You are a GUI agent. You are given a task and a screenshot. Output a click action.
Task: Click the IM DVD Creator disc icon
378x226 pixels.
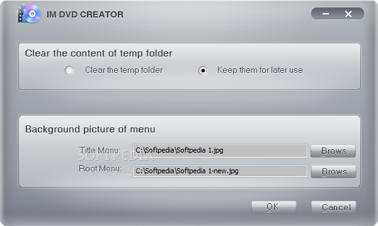point(30,14)
